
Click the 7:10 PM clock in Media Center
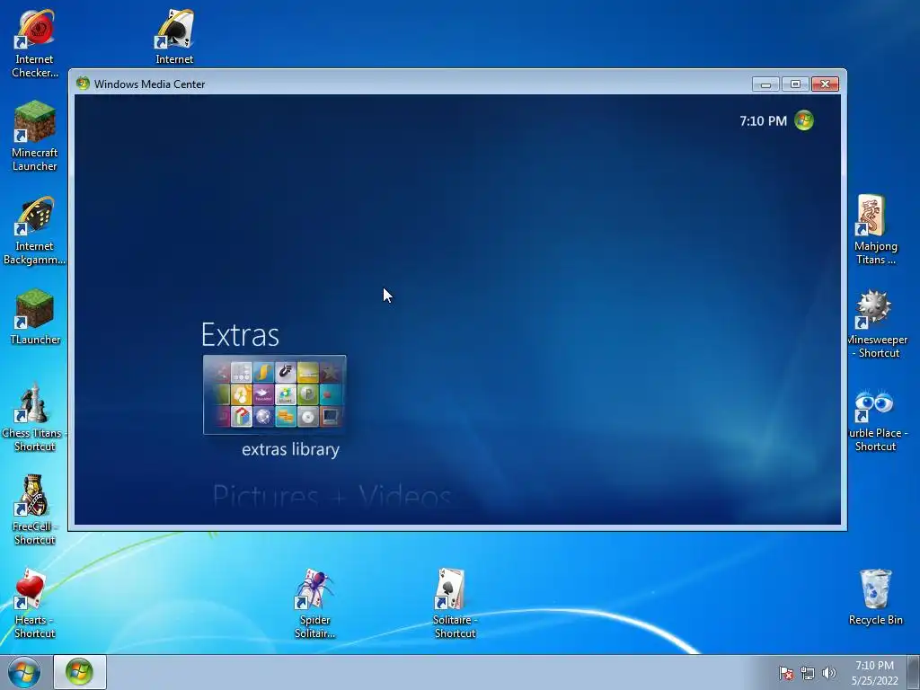(x=763, y=121)
